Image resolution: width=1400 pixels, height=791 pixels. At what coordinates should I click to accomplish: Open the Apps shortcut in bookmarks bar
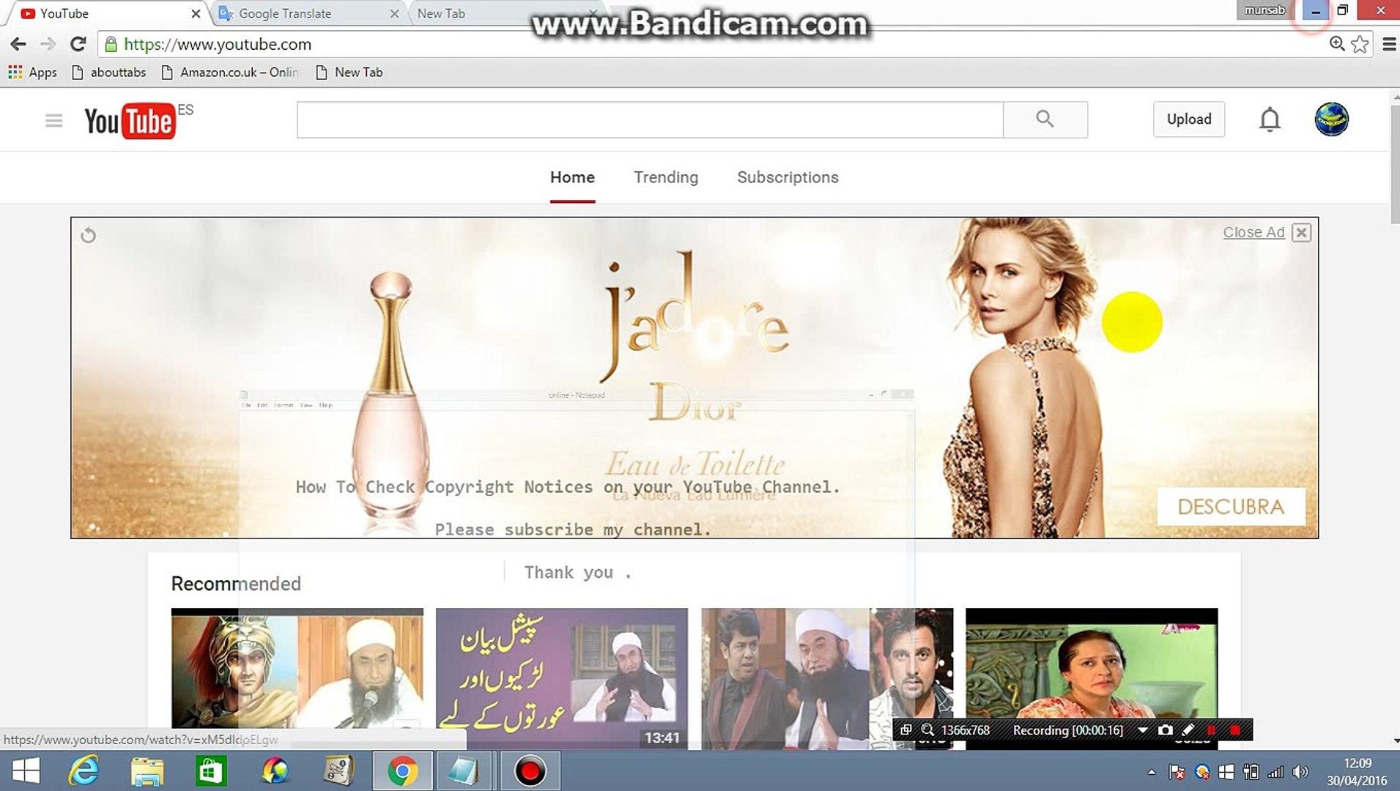pyautogui.click(x=33, y=72)
